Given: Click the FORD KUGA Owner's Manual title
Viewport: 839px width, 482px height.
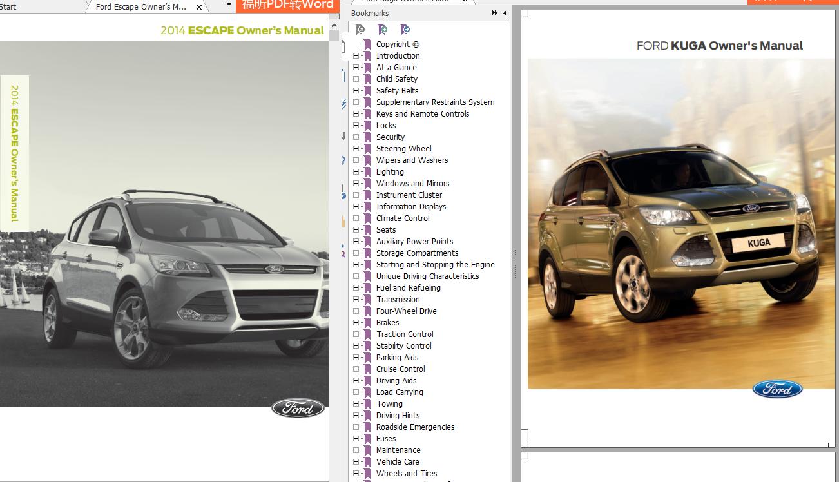Looking at the screenshot, I should point(719,46).
